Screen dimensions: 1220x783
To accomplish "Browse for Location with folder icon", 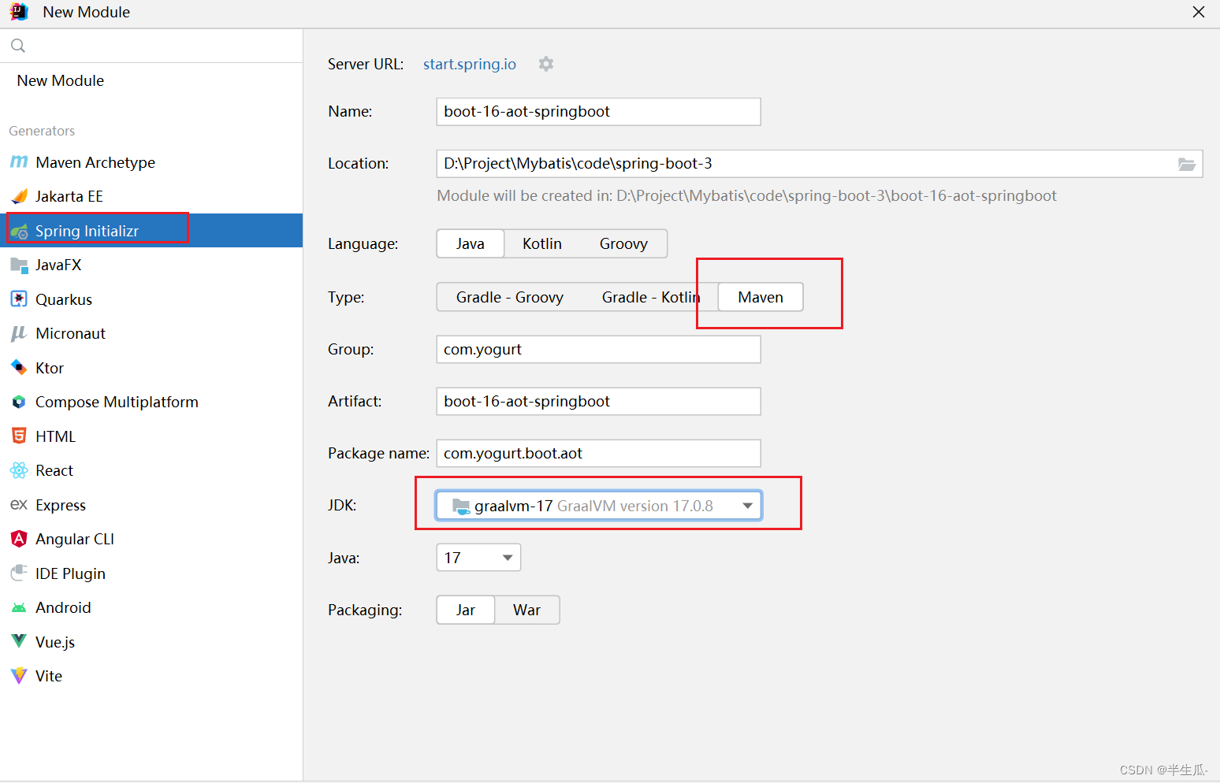I will click(1187, 164).
